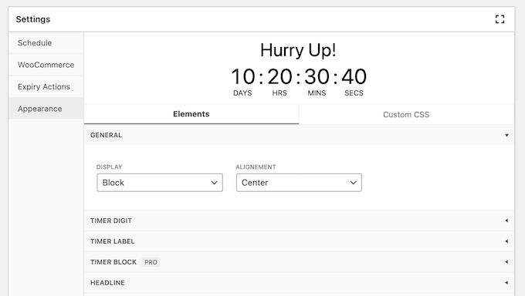Click the PRO badge beside Timer Block
This screenshot has width=525, height=296.
coord(151,262)
